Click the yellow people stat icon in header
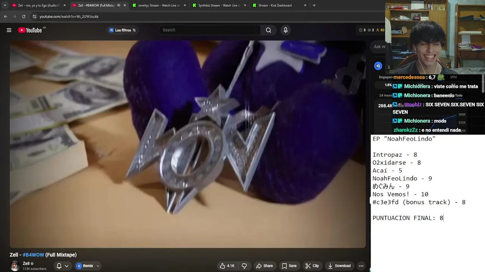This screenshot has height=272, width=485. [x=377, y=30]
